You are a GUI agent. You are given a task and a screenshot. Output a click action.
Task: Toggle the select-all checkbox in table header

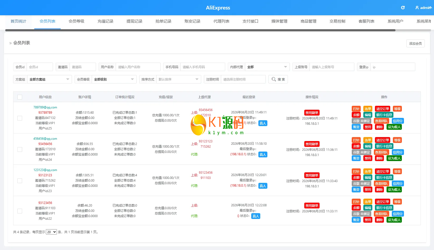pyautogui.click(x=20, y=97)
